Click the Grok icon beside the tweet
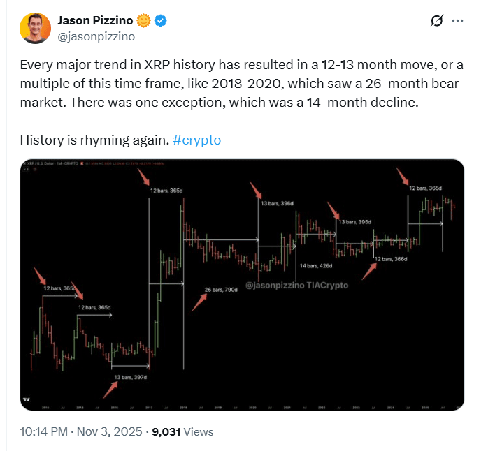The height and width of the screenshot is (451, 488). click(436, 21)
